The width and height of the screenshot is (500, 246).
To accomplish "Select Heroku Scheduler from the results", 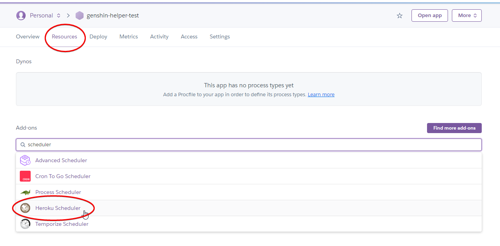I will click(x=58, y=208).
